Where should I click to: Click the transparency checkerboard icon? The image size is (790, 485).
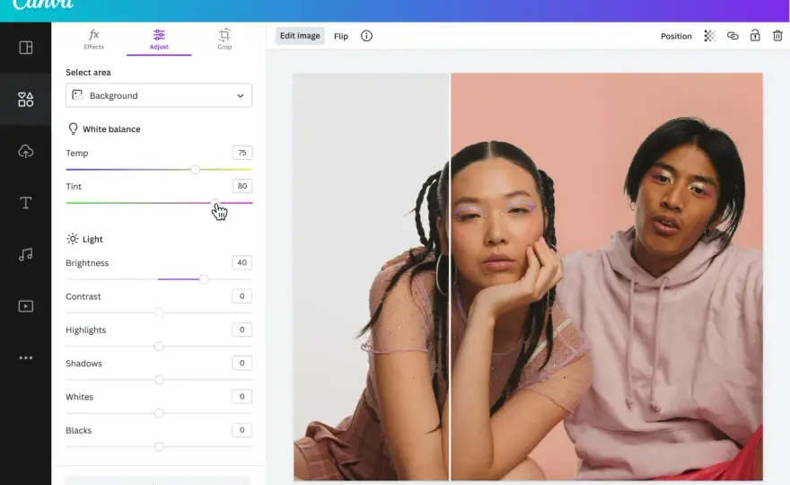[x=709, y=36]
